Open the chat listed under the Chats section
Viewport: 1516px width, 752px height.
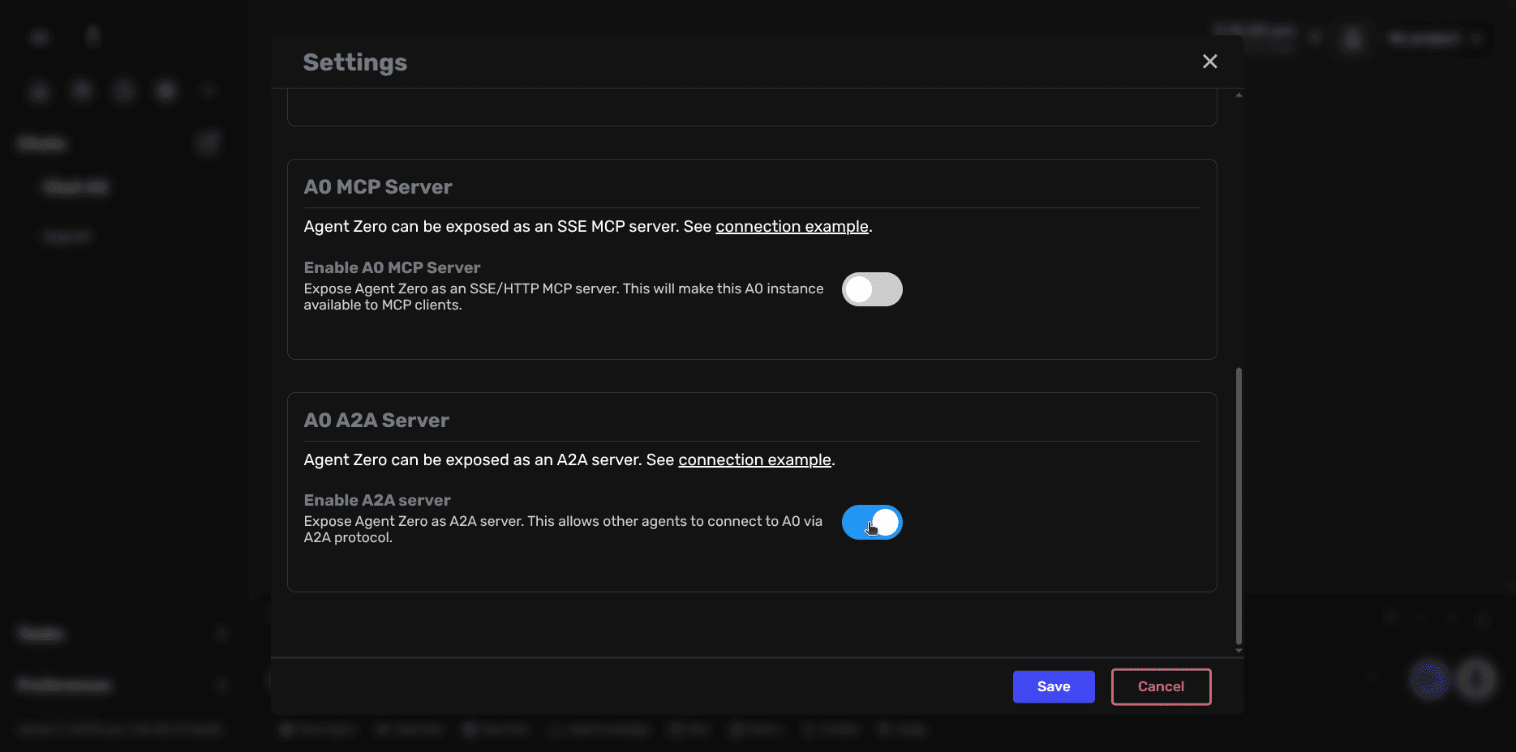pyautogui.click(x=75, y=186)
